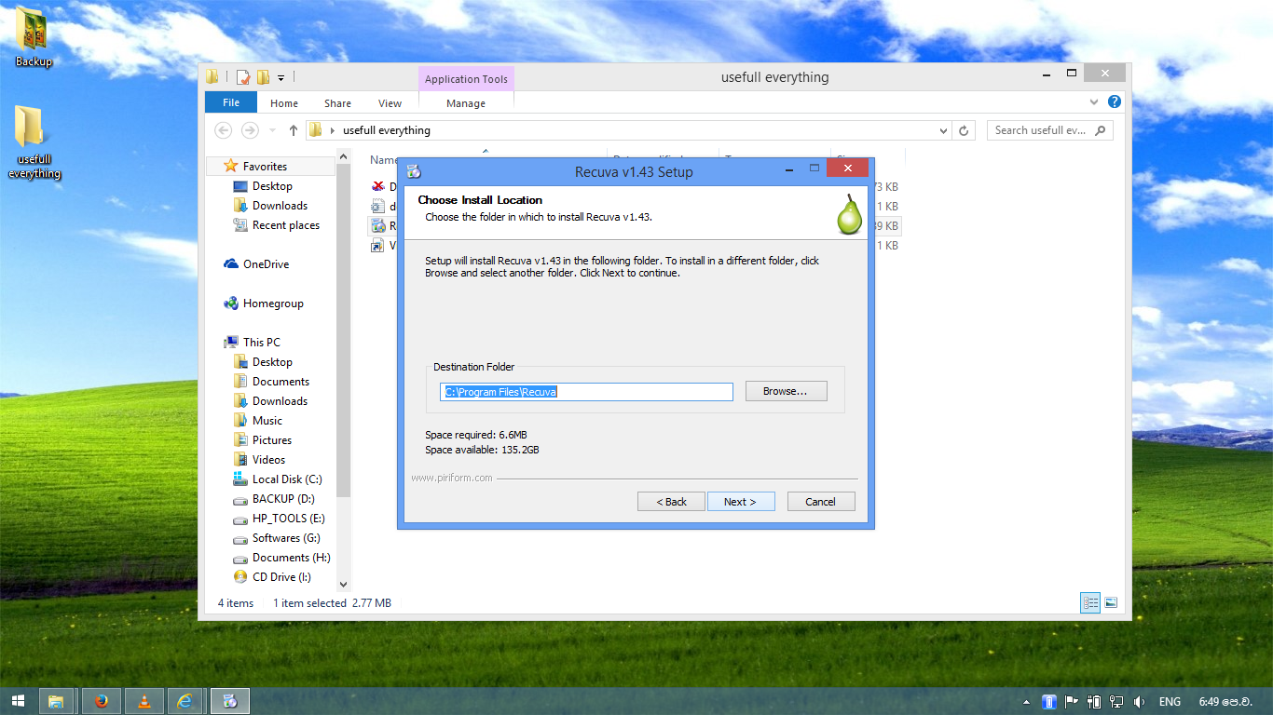Switch to the Share ribbon tab
The width and height of the screenshot is (1273, 715).
click(337, 103)
